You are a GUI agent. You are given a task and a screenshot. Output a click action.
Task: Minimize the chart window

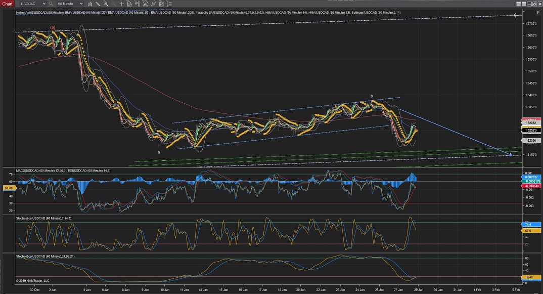[529, 4]
